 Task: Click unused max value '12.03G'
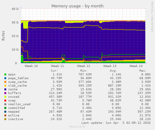click(145, 97)
